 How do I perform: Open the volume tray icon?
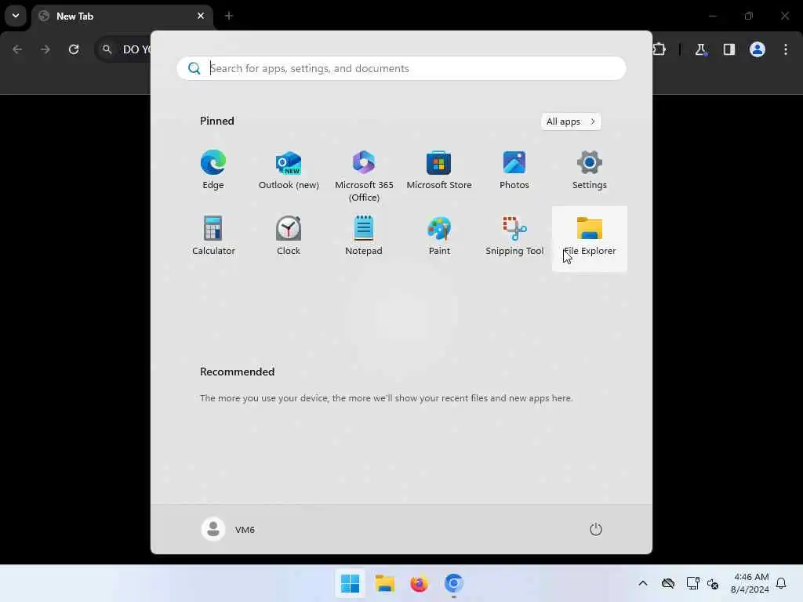[x=713, y=583]
